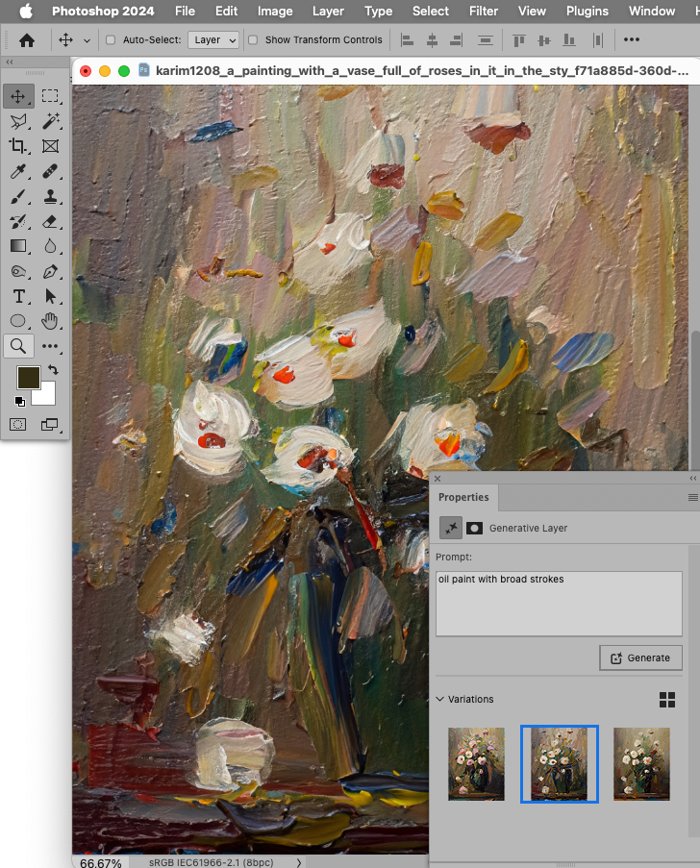Enable Show Transform Controls checkbox
700x868 pixels.
coord(253,39)
